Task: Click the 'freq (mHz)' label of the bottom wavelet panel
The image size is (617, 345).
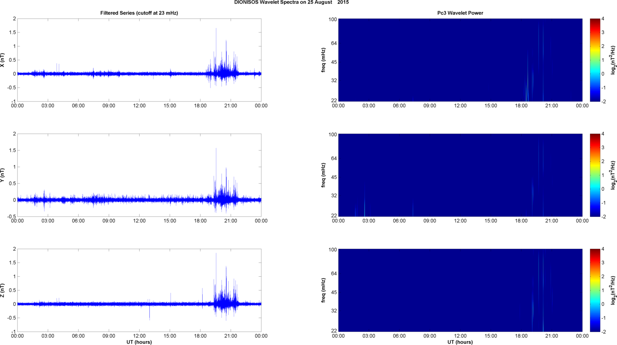Action: [x=324, y=290]
